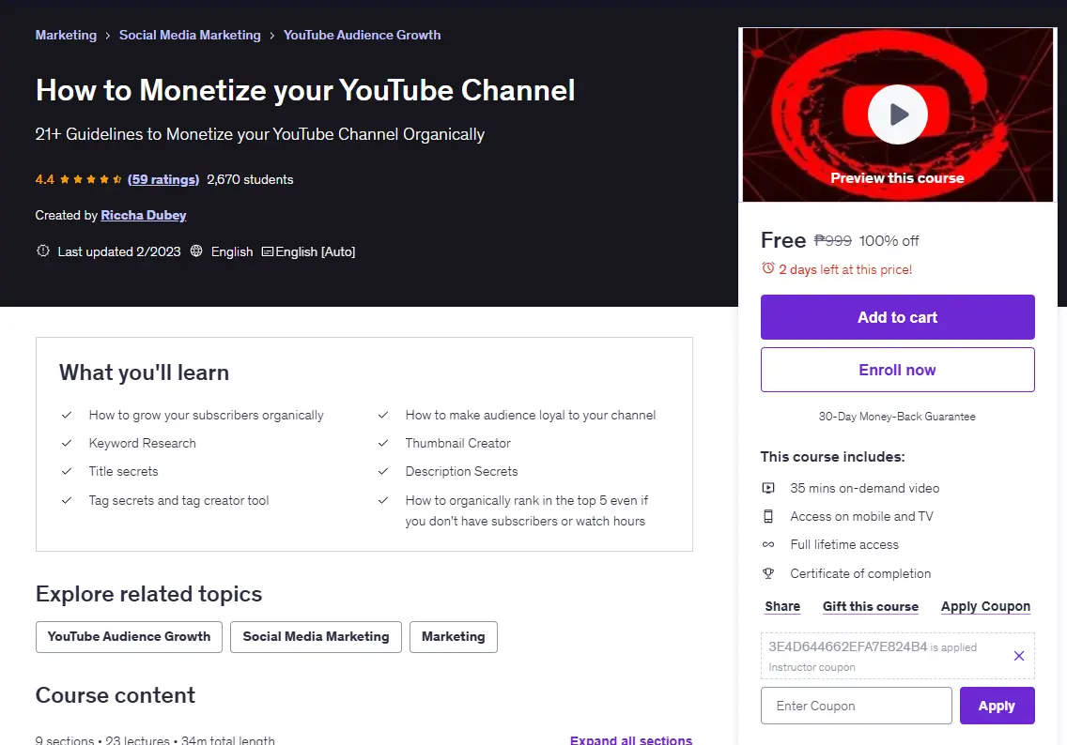
Task: Click the on-demand video icon
Action: 767,488
